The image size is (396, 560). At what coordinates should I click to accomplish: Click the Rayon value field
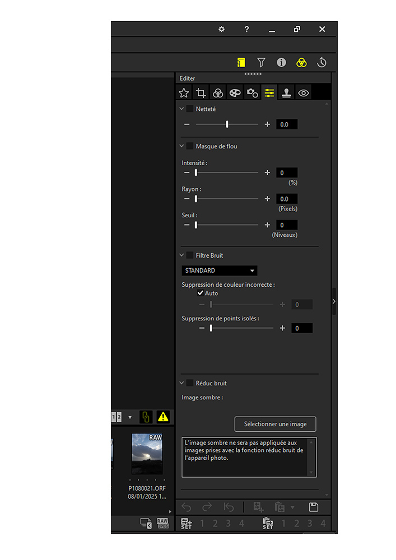pos(287,199)
